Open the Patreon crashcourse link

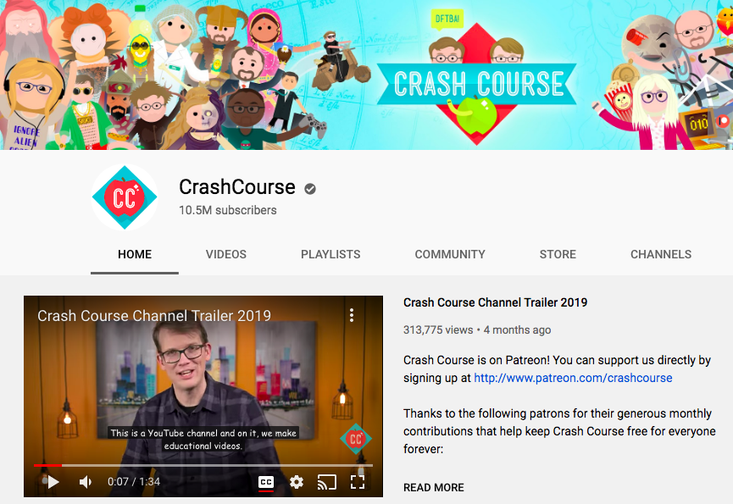click(573, 378)
